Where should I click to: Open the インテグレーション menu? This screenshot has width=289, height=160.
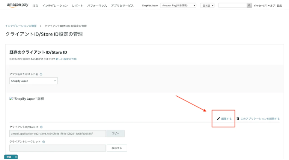[x=55, y=6]
